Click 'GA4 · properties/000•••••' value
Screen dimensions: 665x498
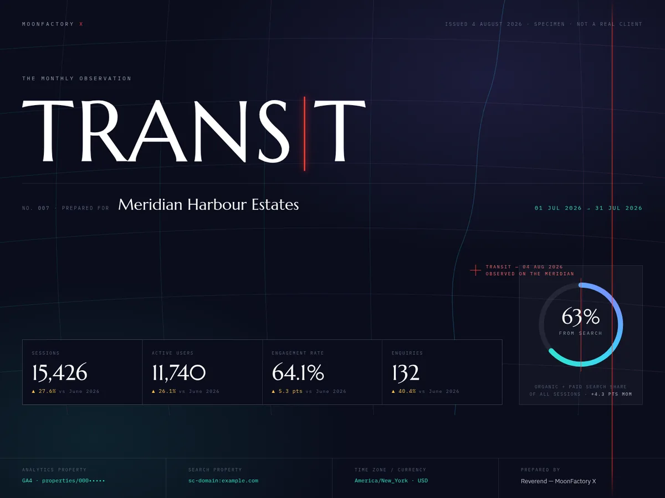coord(64,481)
